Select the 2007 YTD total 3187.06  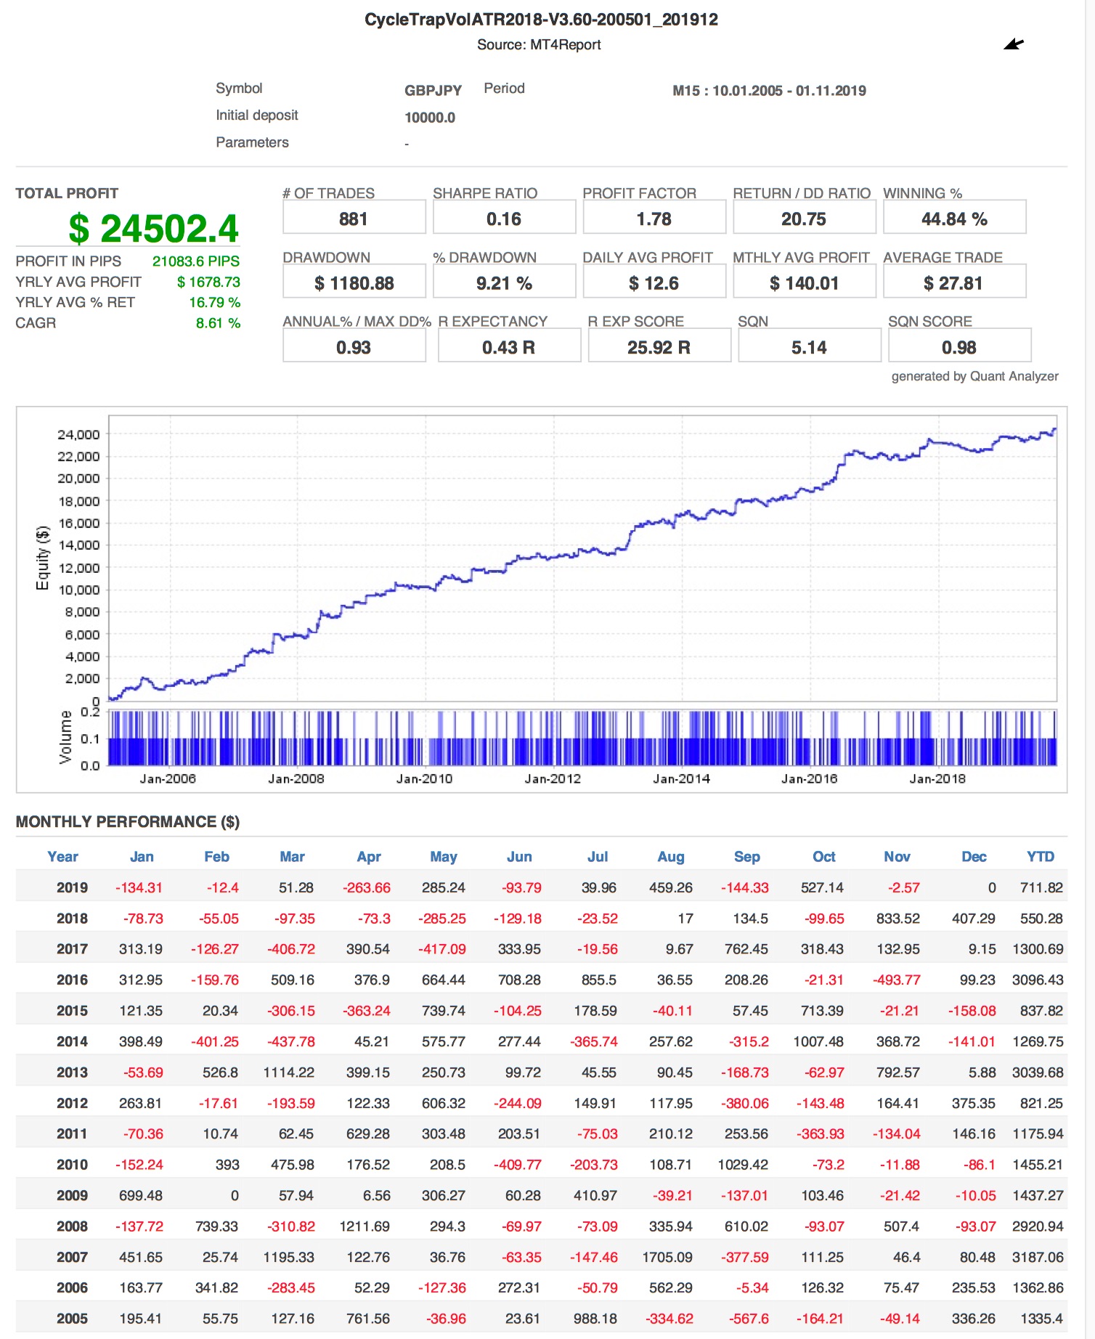pos(1038,1257)
